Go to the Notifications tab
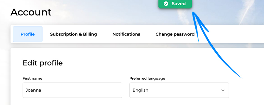Viewport: 264px width, 105px height. (126, 34)
